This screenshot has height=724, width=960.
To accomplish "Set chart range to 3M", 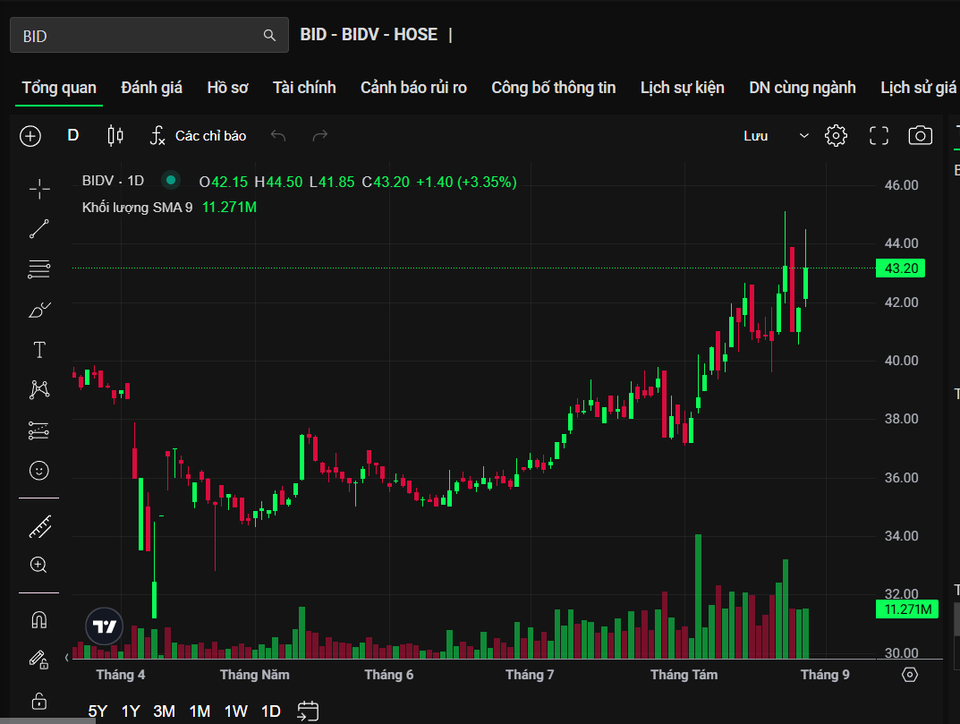I will [x=164, y=711].
